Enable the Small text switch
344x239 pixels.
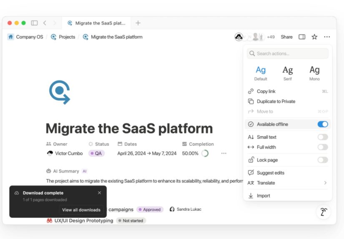(322, 137)
